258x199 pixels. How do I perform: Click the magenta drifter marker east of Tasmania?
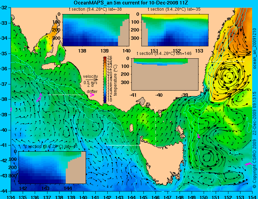[x=199, y=136]
